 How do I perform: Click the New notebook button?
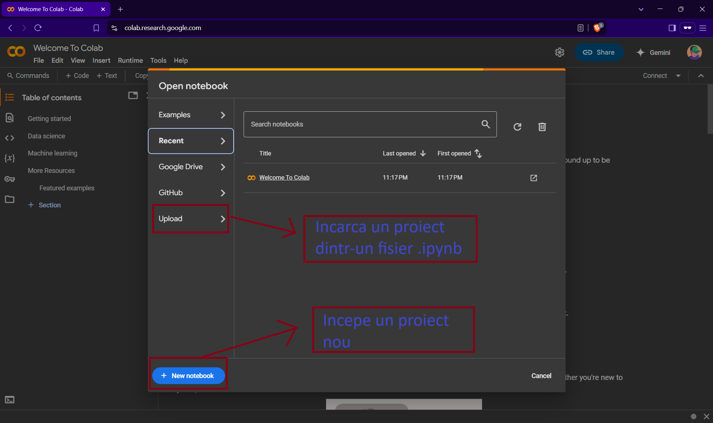(188, 376)
